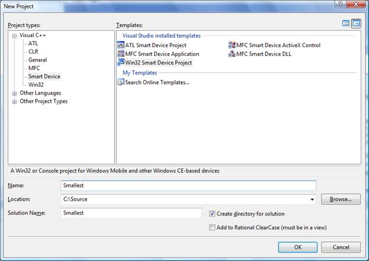The image size is (369, 261).
Task: Toggle Create directory for solution checkbox
Action: (x=212, y=214)
